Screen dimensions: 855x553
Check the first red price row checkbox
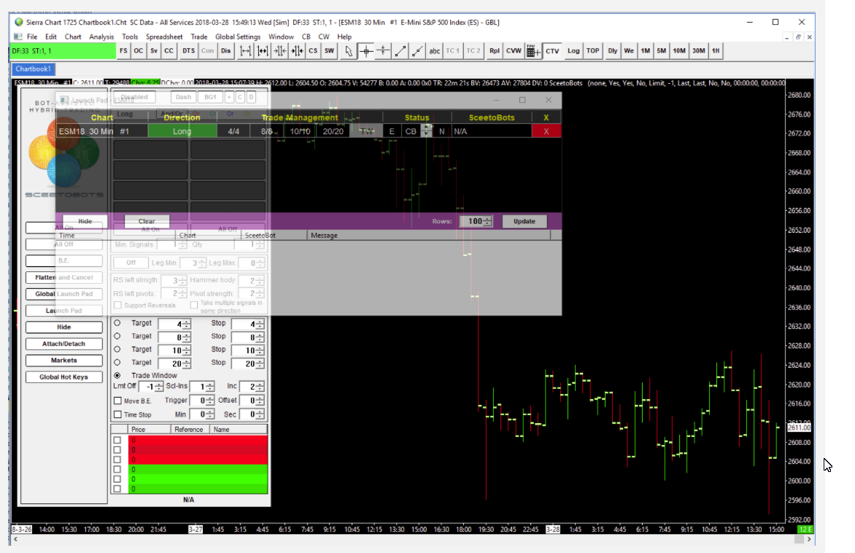click(117, 440)
